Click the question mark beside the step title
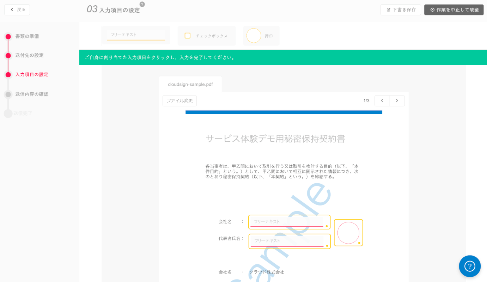487x282 pixels. point(141,4)
